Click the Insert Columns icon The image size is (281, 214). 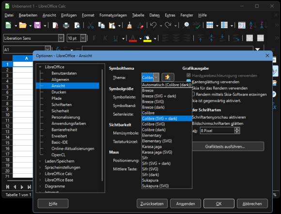tap(224, 25)
